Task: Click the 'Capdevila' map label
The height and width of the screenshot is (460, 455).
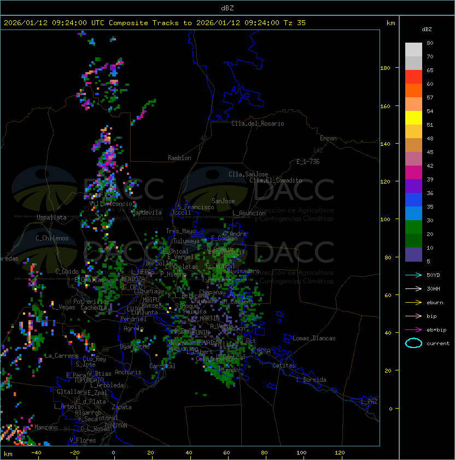Action: point(147,213)
